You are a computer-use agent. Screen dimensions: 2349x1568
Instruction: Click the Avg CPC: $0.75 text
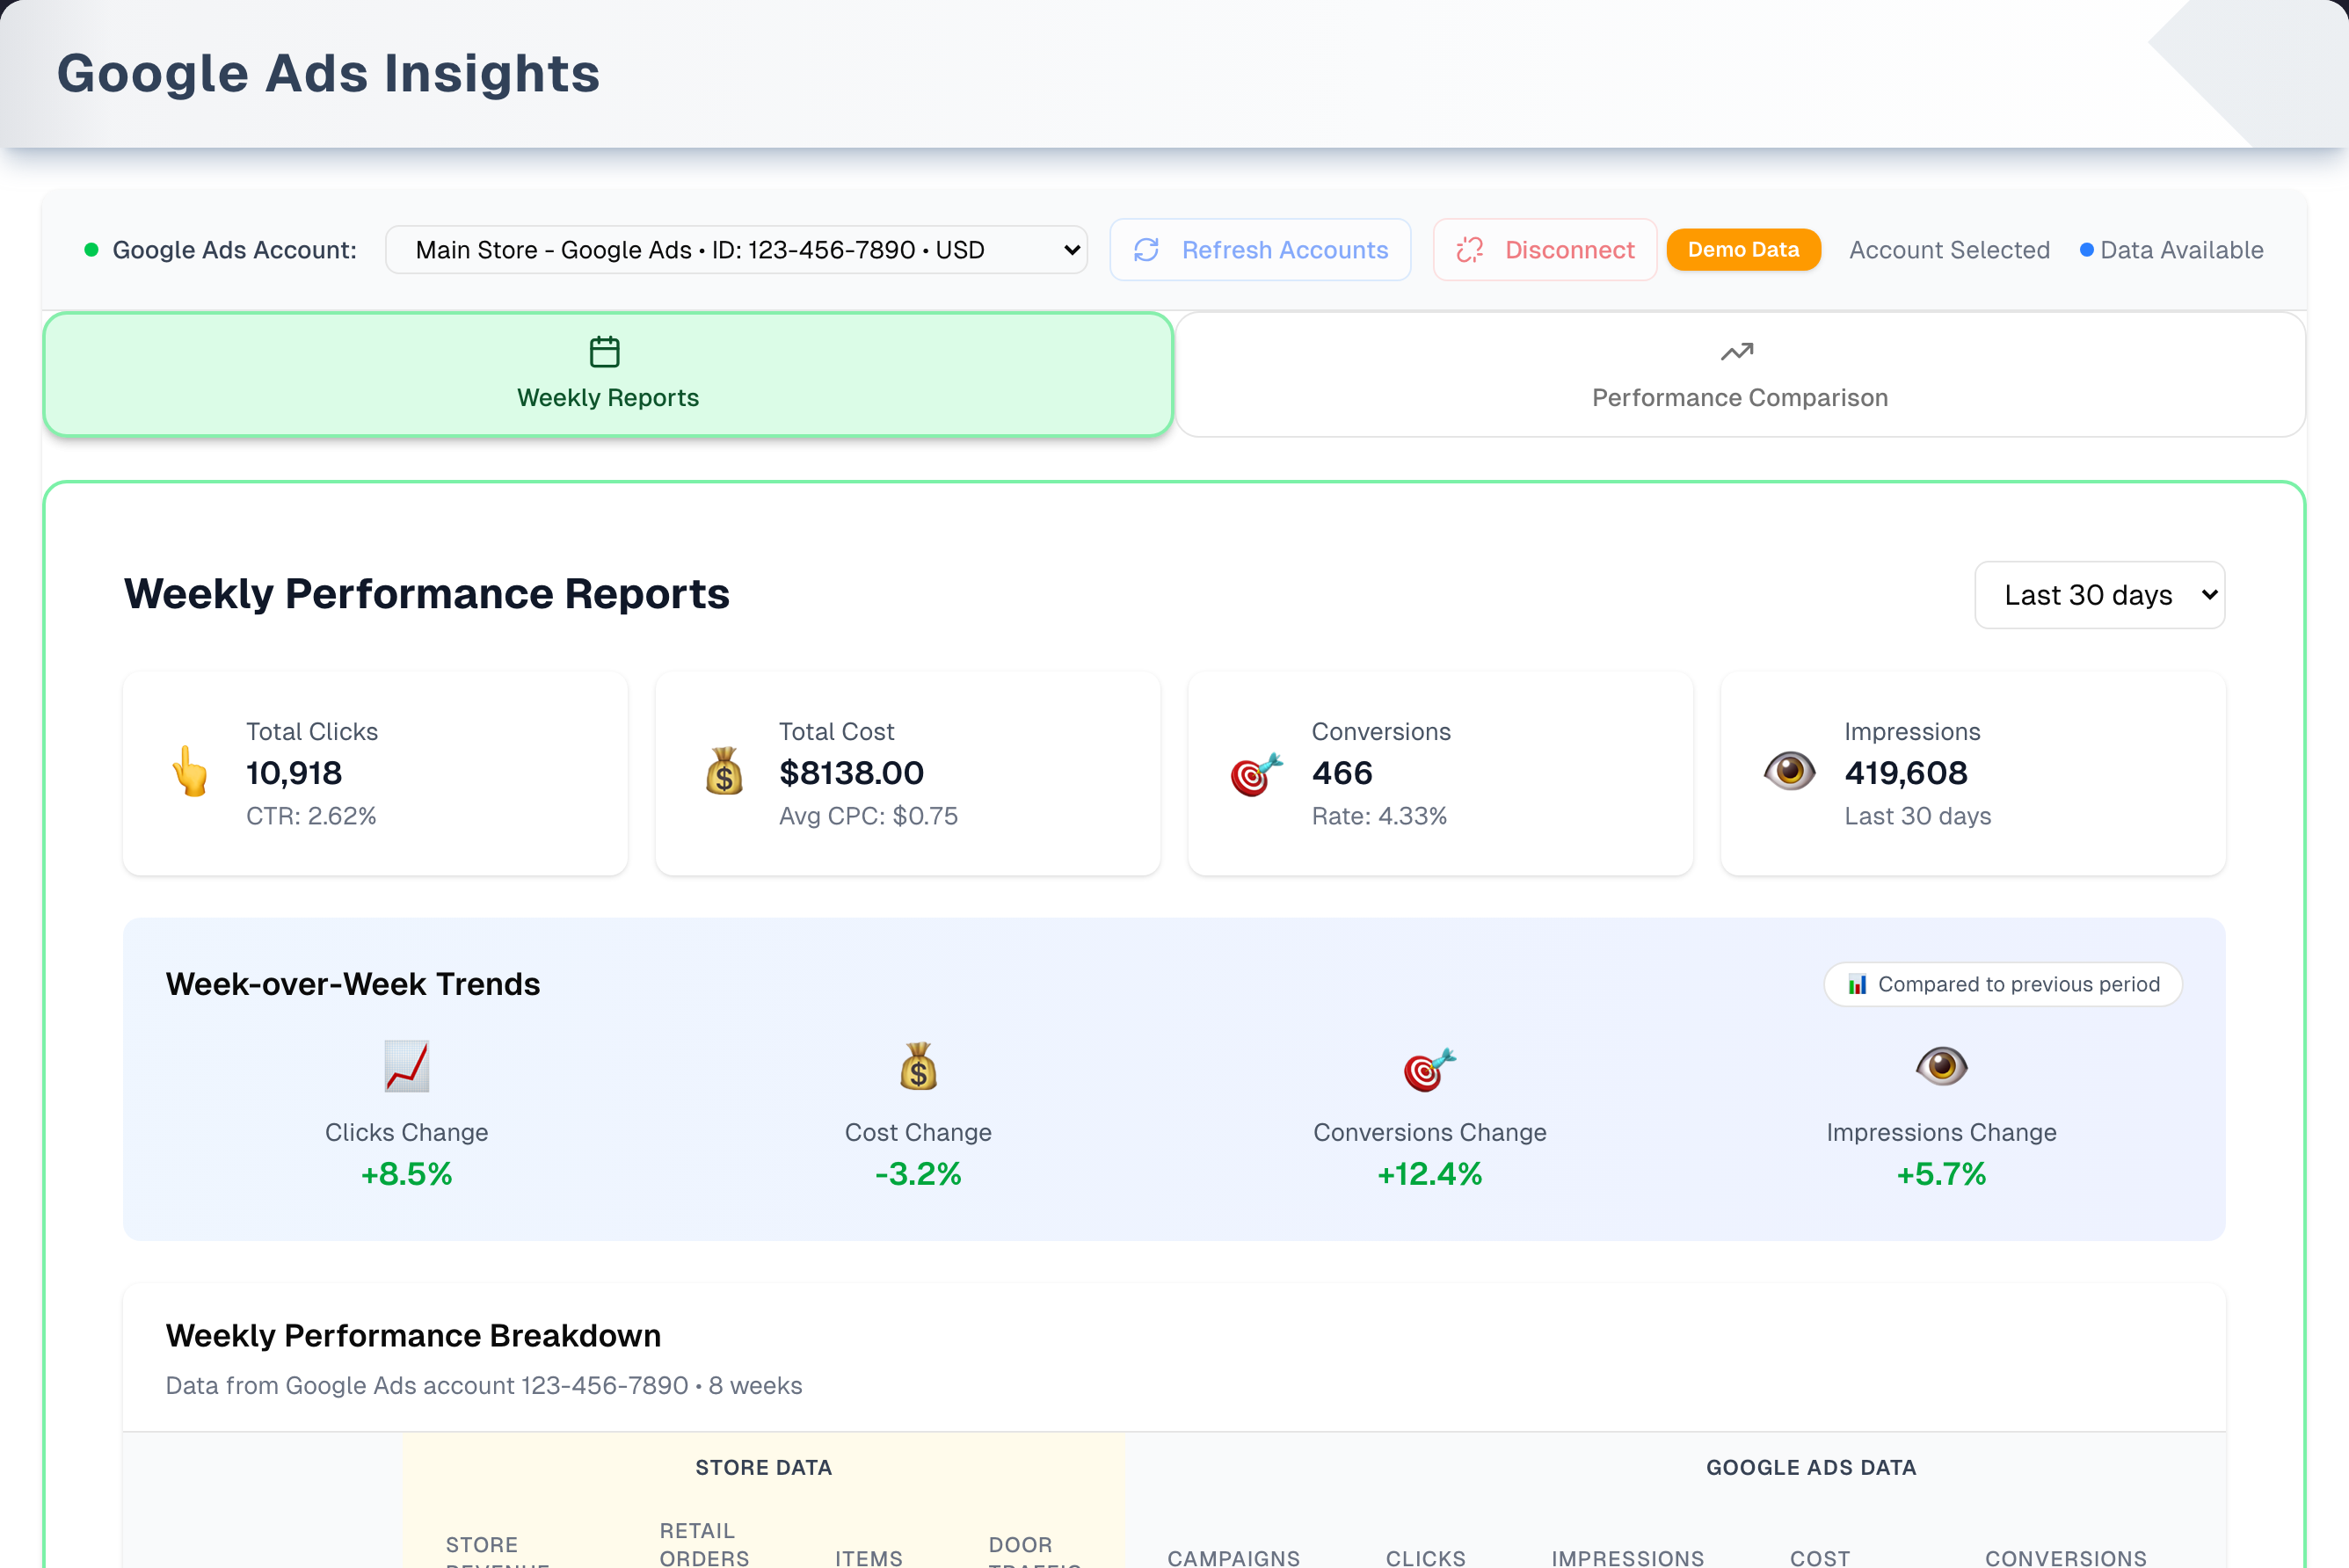click(868, 816)
